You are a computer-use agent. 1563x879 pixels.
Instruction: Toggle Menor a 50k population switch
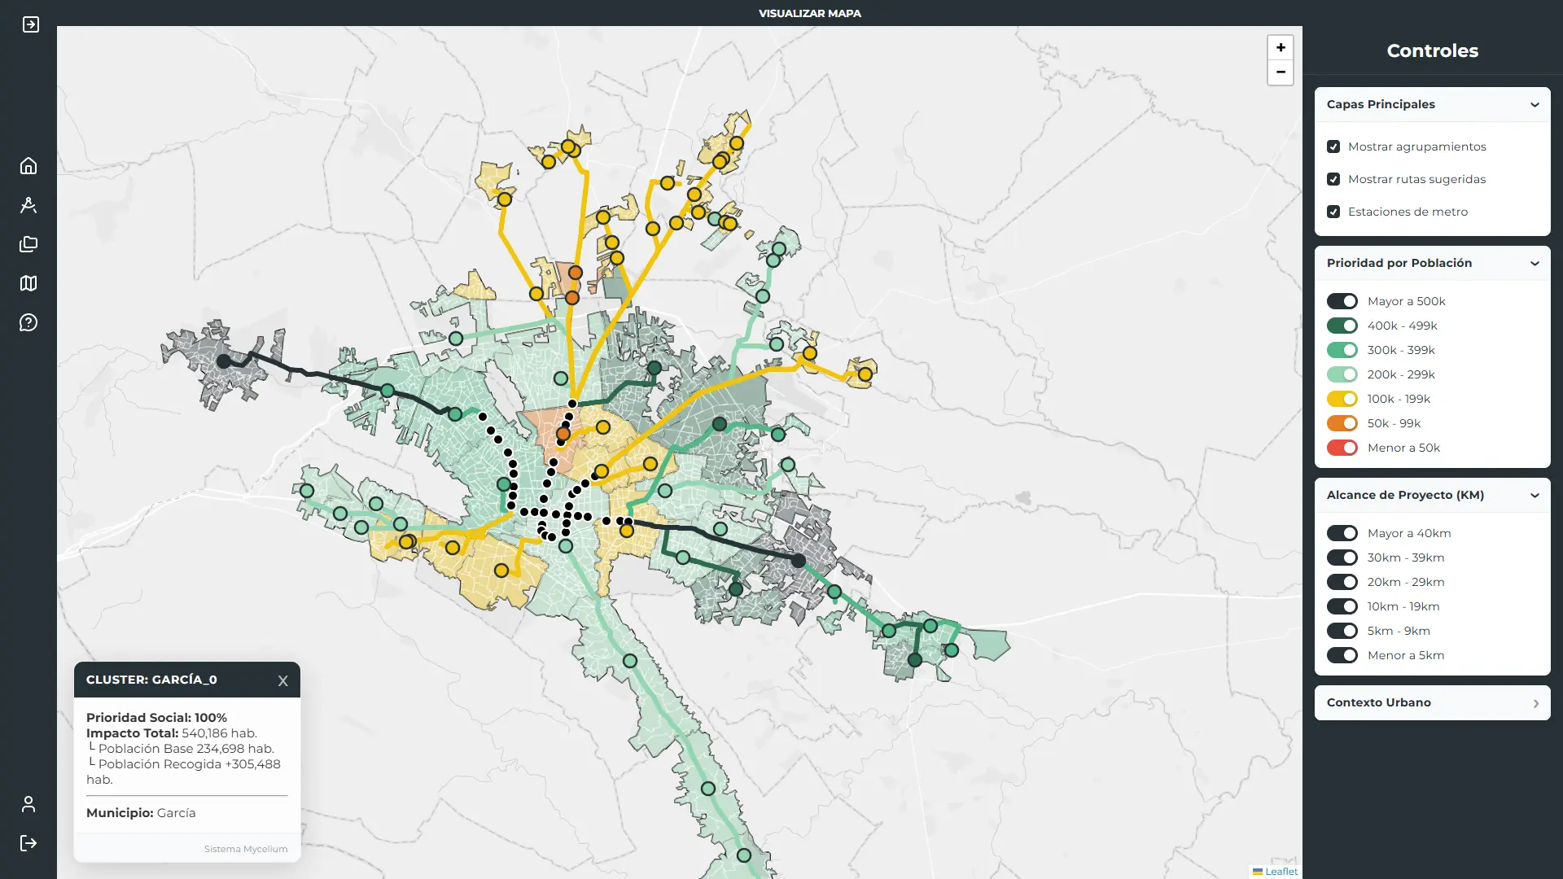coord(1342,448)
